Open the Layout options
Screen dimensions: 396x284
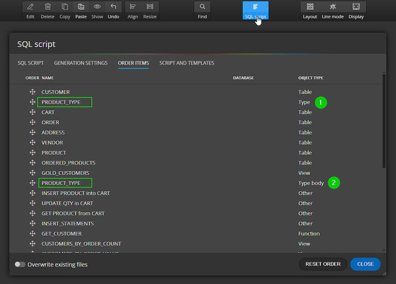point(310,7)
